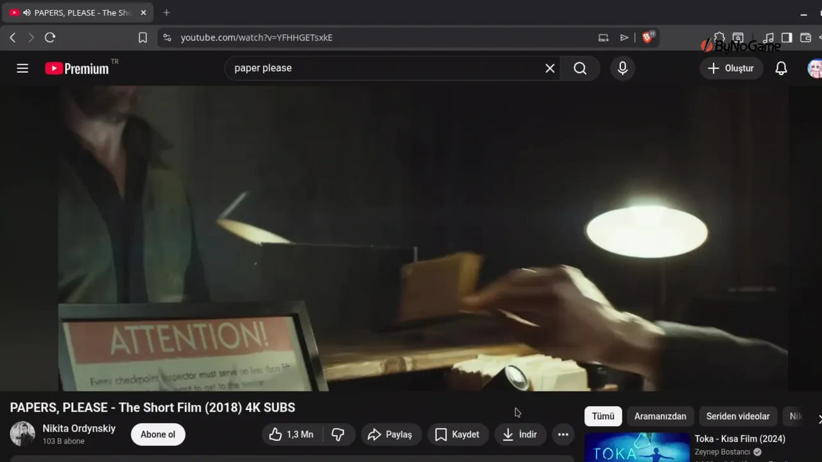
Task: Open more actions three-dot menu
Action: click(563, 434)
